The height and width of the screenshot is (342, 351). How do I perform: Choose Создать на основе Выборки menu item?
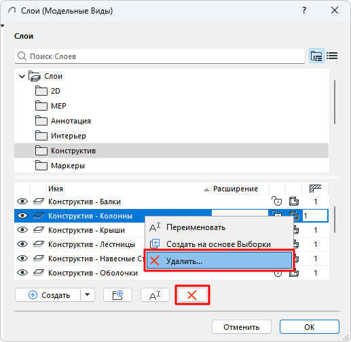pyautogui.click(x=219, y=244)
